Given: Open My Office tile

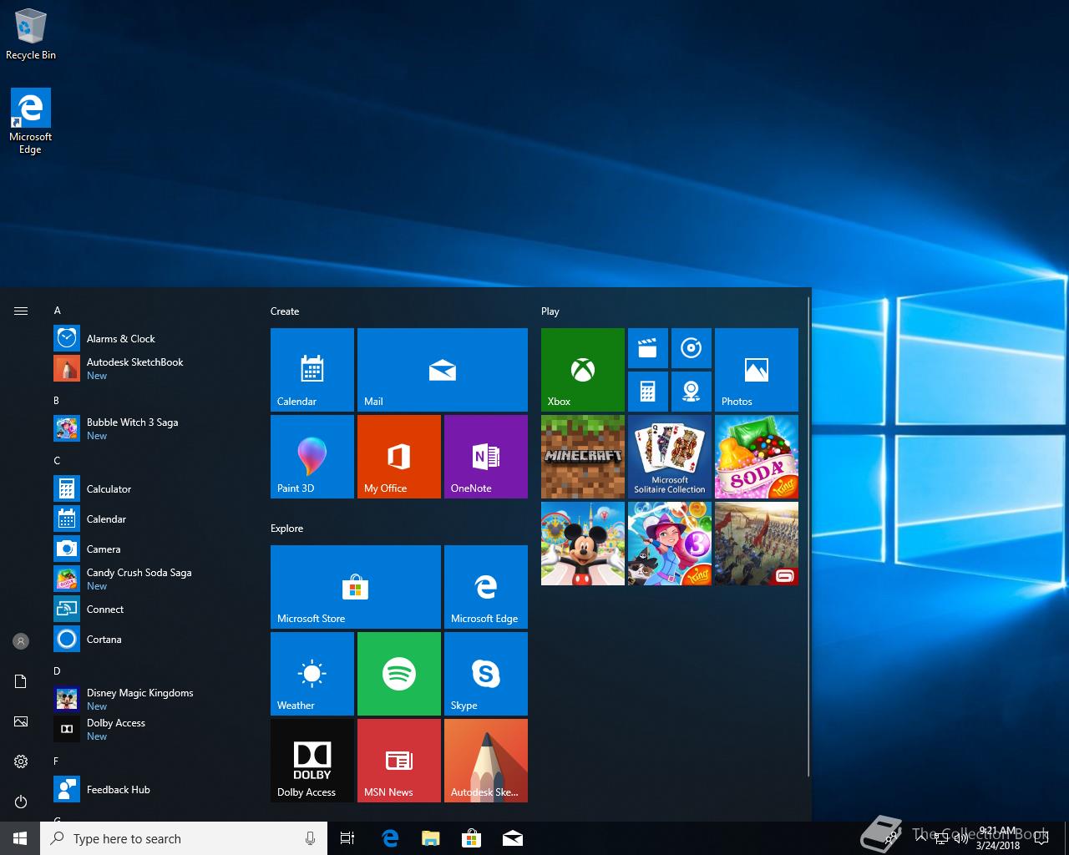Looking at the screenshot, I should click(x=399, y=457).
